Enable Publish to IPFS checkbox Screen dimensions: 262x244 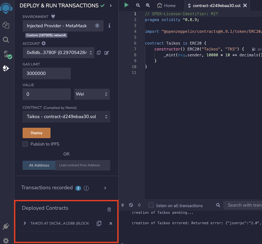click(25, 144)
